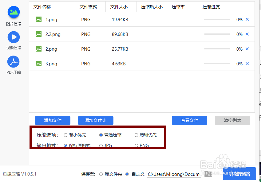261x182 pixels.
Task: Click the version text 迅捷压缩 V1.0.5.1
Action: (x=19, y=174)
